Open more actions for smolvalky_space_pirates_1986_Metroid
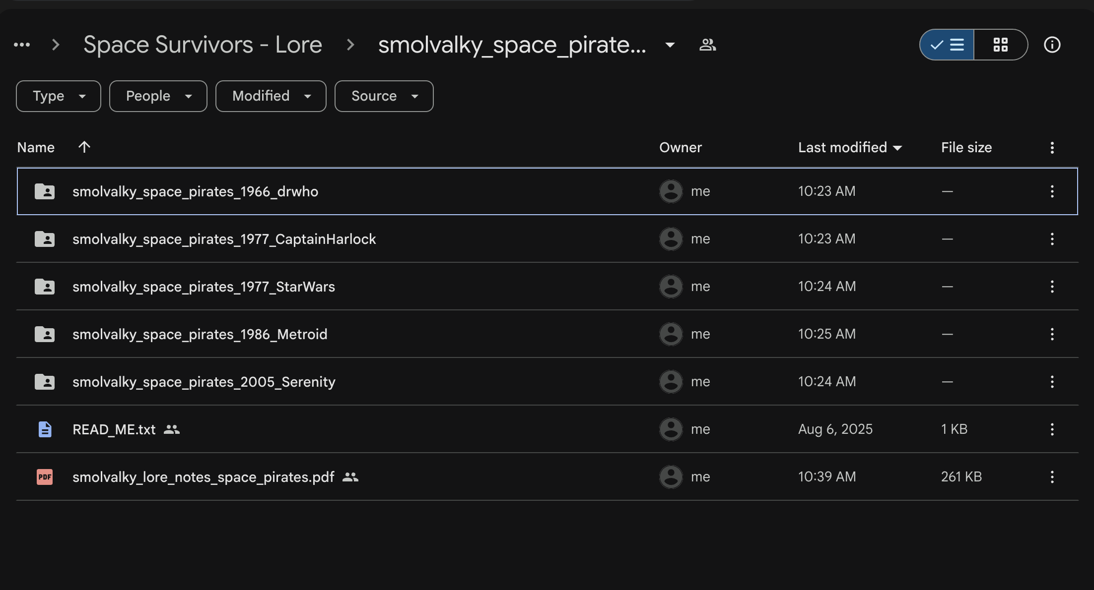The image size is (1094, 590). (1052, 334)
